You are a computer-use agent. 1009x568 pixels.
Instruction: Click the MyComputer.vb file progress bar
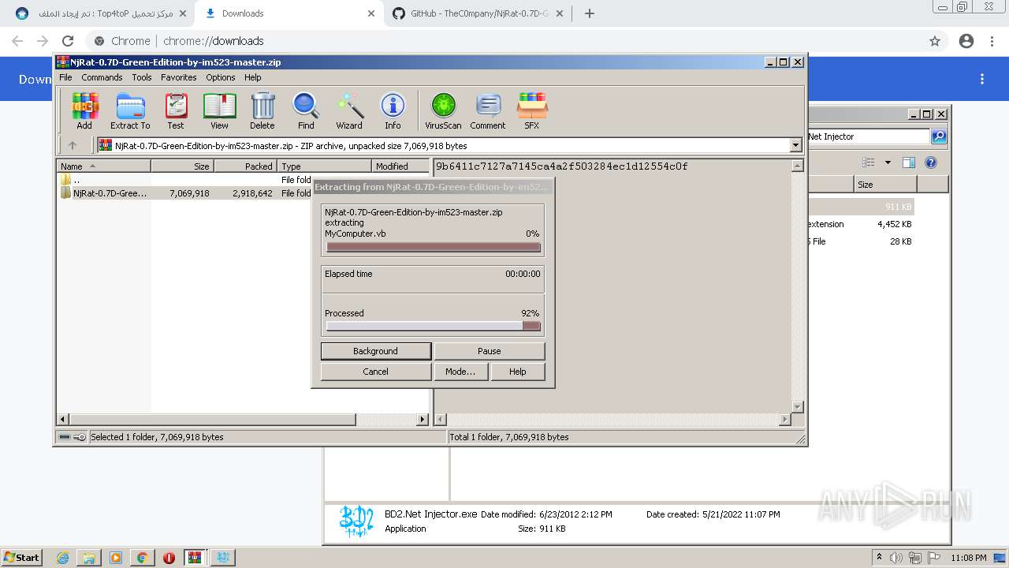coord(434,247)
